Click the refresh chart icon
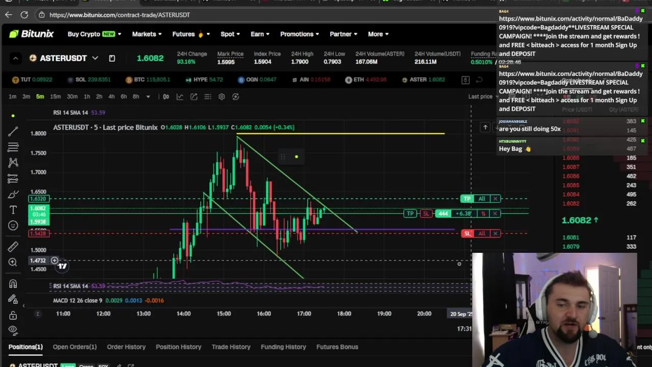Screen dimensions: 652x367 (x=235, y=96)
